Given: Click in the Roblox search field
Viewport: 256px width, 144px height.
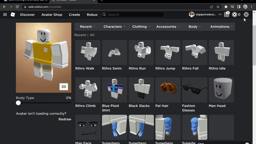Looking at the screenshot, I should click(132, 14).
